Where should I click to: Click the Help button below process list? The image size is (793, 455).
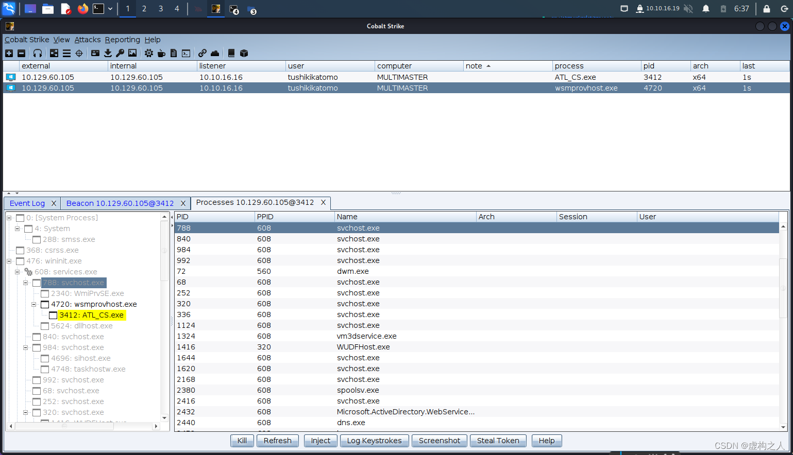tap(547, 441)
